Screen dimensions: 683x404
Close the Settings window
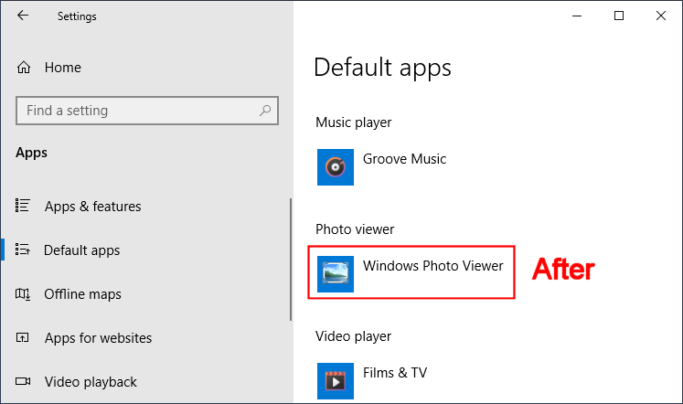pyautogui.click(x=661, y=16)
